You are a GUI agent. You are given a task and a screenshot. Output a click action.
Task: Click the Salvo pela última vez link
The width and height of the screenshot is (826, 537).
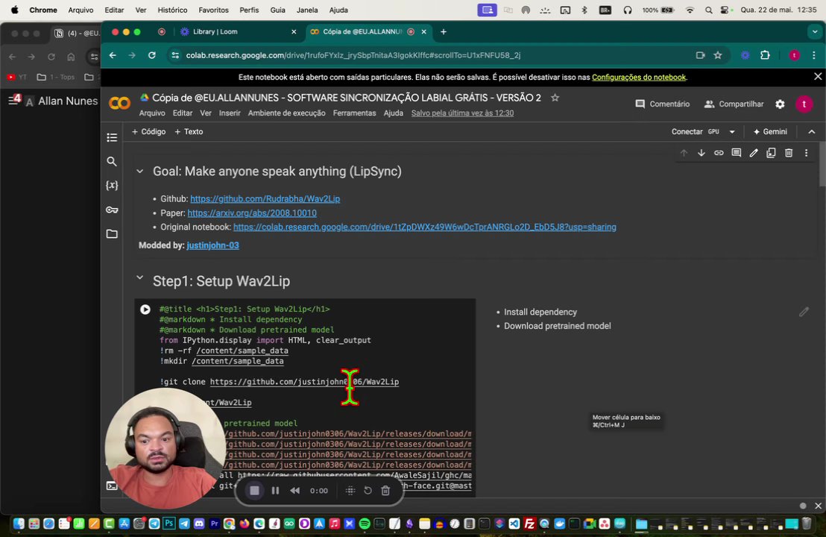point(462,113)
